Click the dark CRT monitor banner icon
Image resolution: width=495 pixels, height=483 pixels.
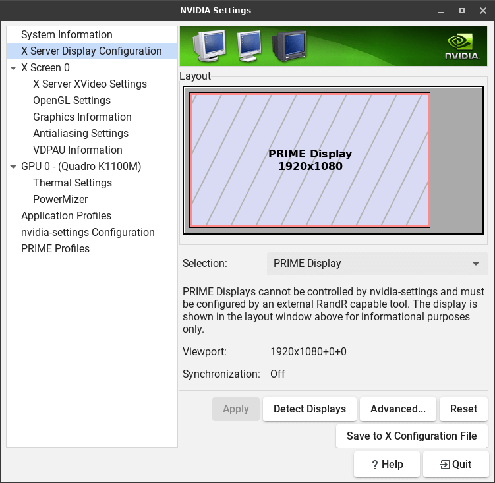[x=289, y=46]
